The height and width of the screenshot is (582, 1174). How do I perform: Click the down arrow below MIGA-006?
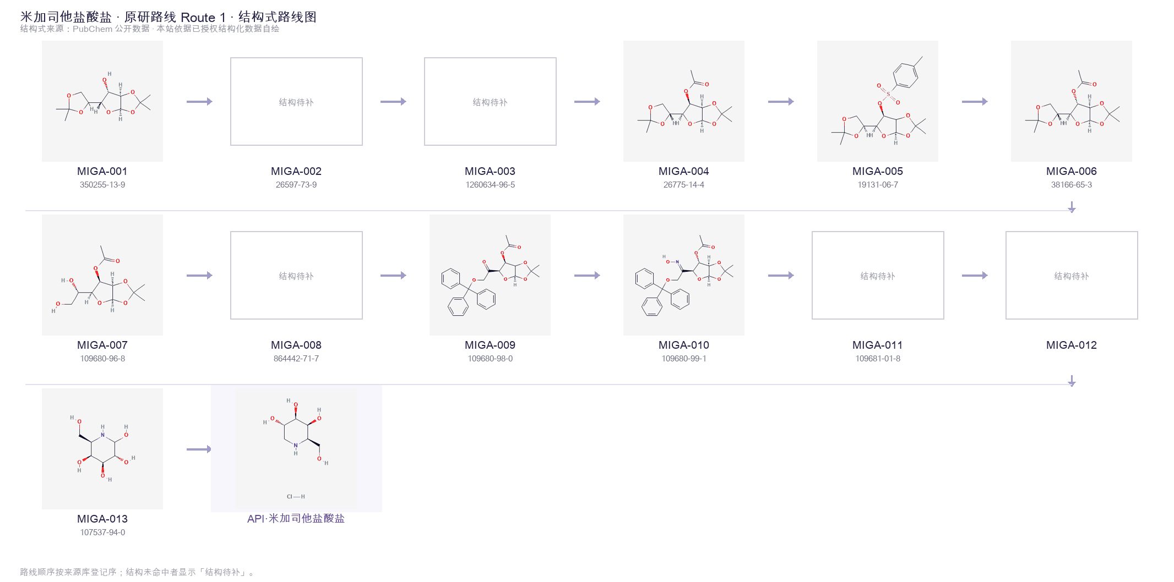tap(1072, 207)
